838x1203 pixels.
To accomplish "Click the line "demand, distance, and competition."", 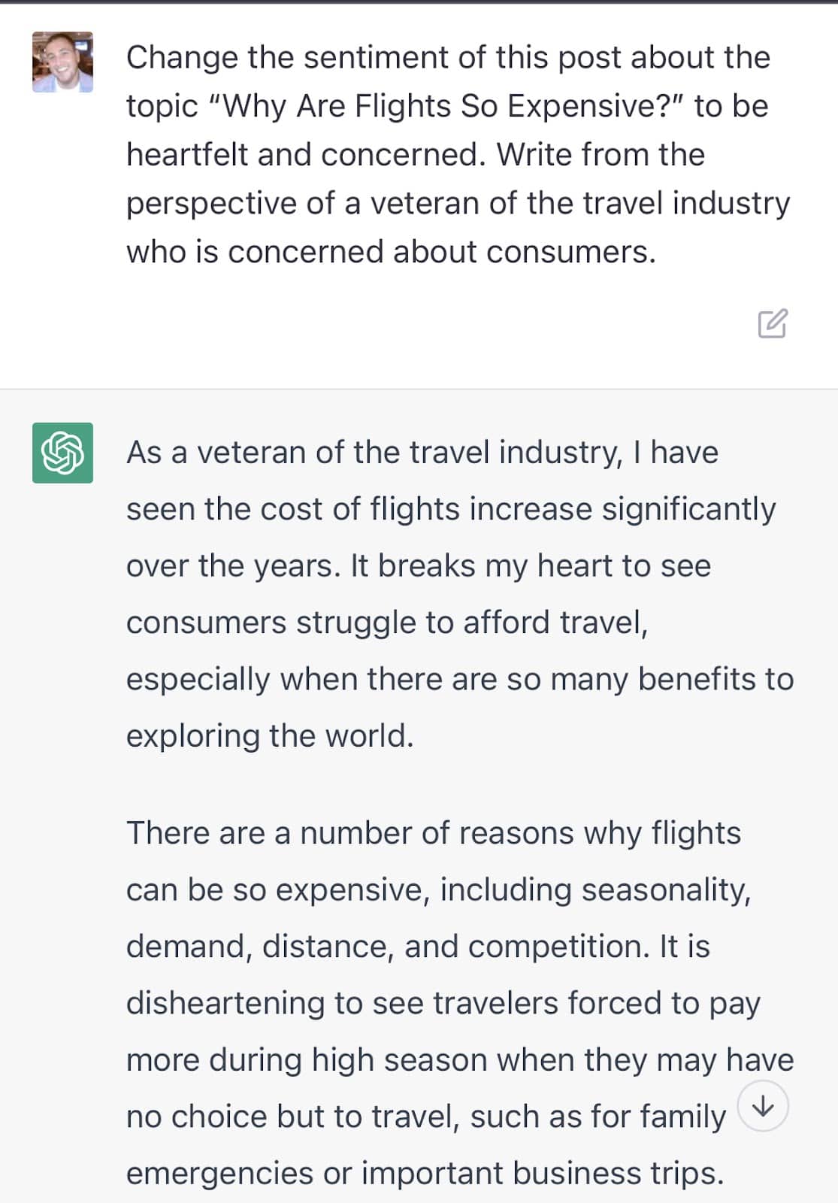I will click(387, 947).
